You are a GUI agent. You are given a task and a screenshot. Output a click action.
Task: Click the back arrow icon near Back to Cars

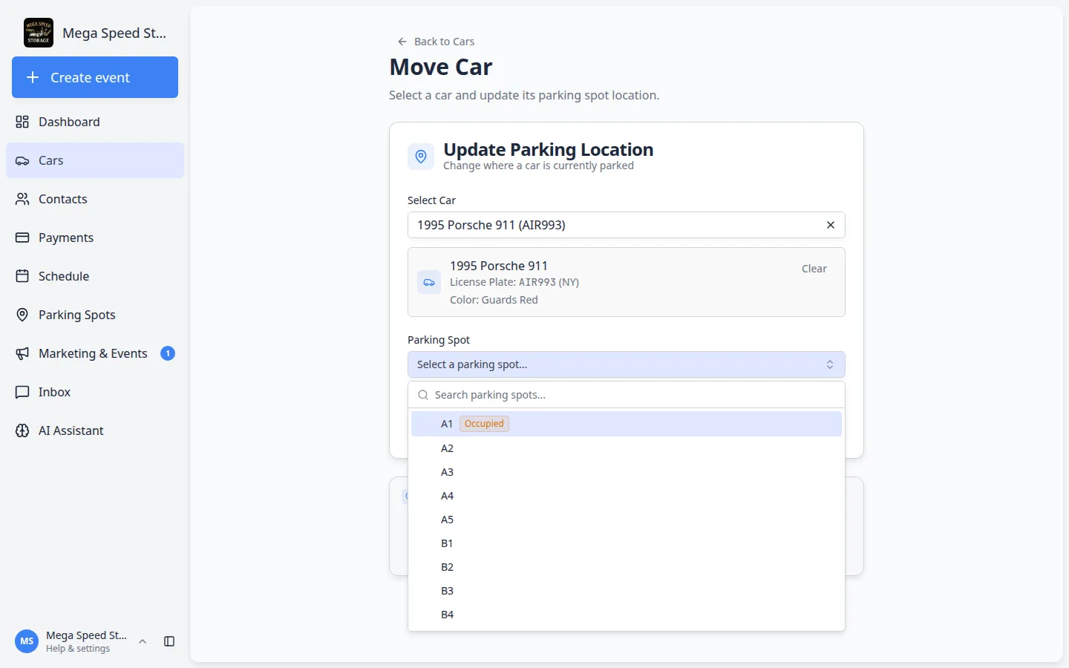pos(402,42)
